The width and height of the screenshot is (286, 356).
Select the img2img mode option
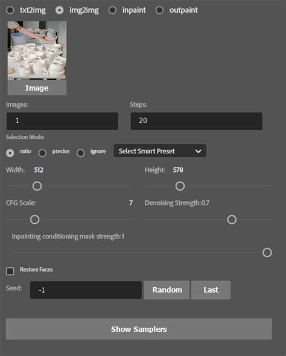(x=60, y=10)
